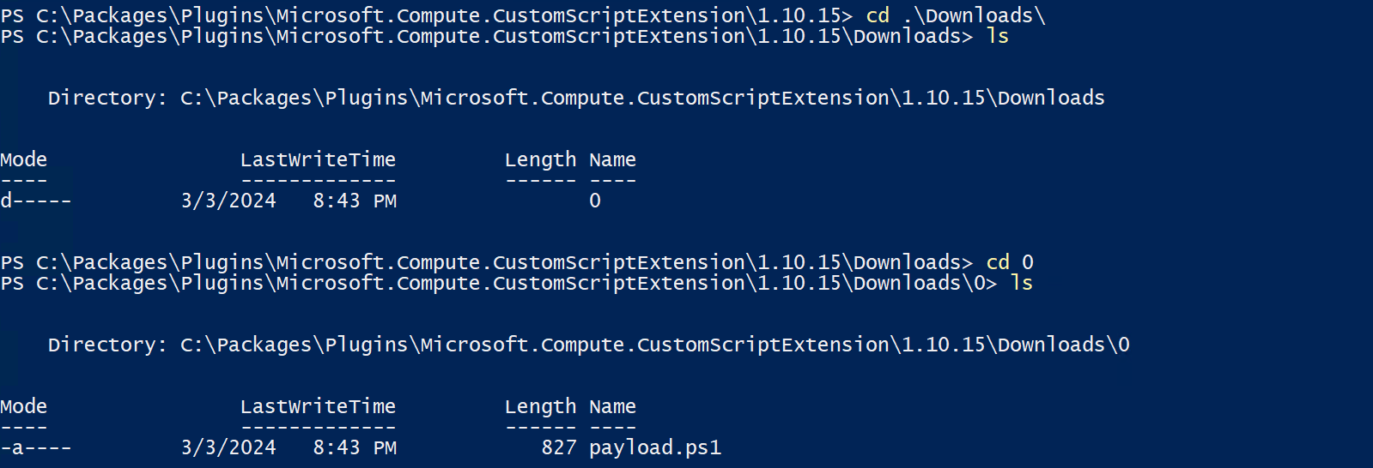This screenshot has height=468, width=1373.
Task: Click the typed command cd 0
Action: click(x=1009, y=262)
